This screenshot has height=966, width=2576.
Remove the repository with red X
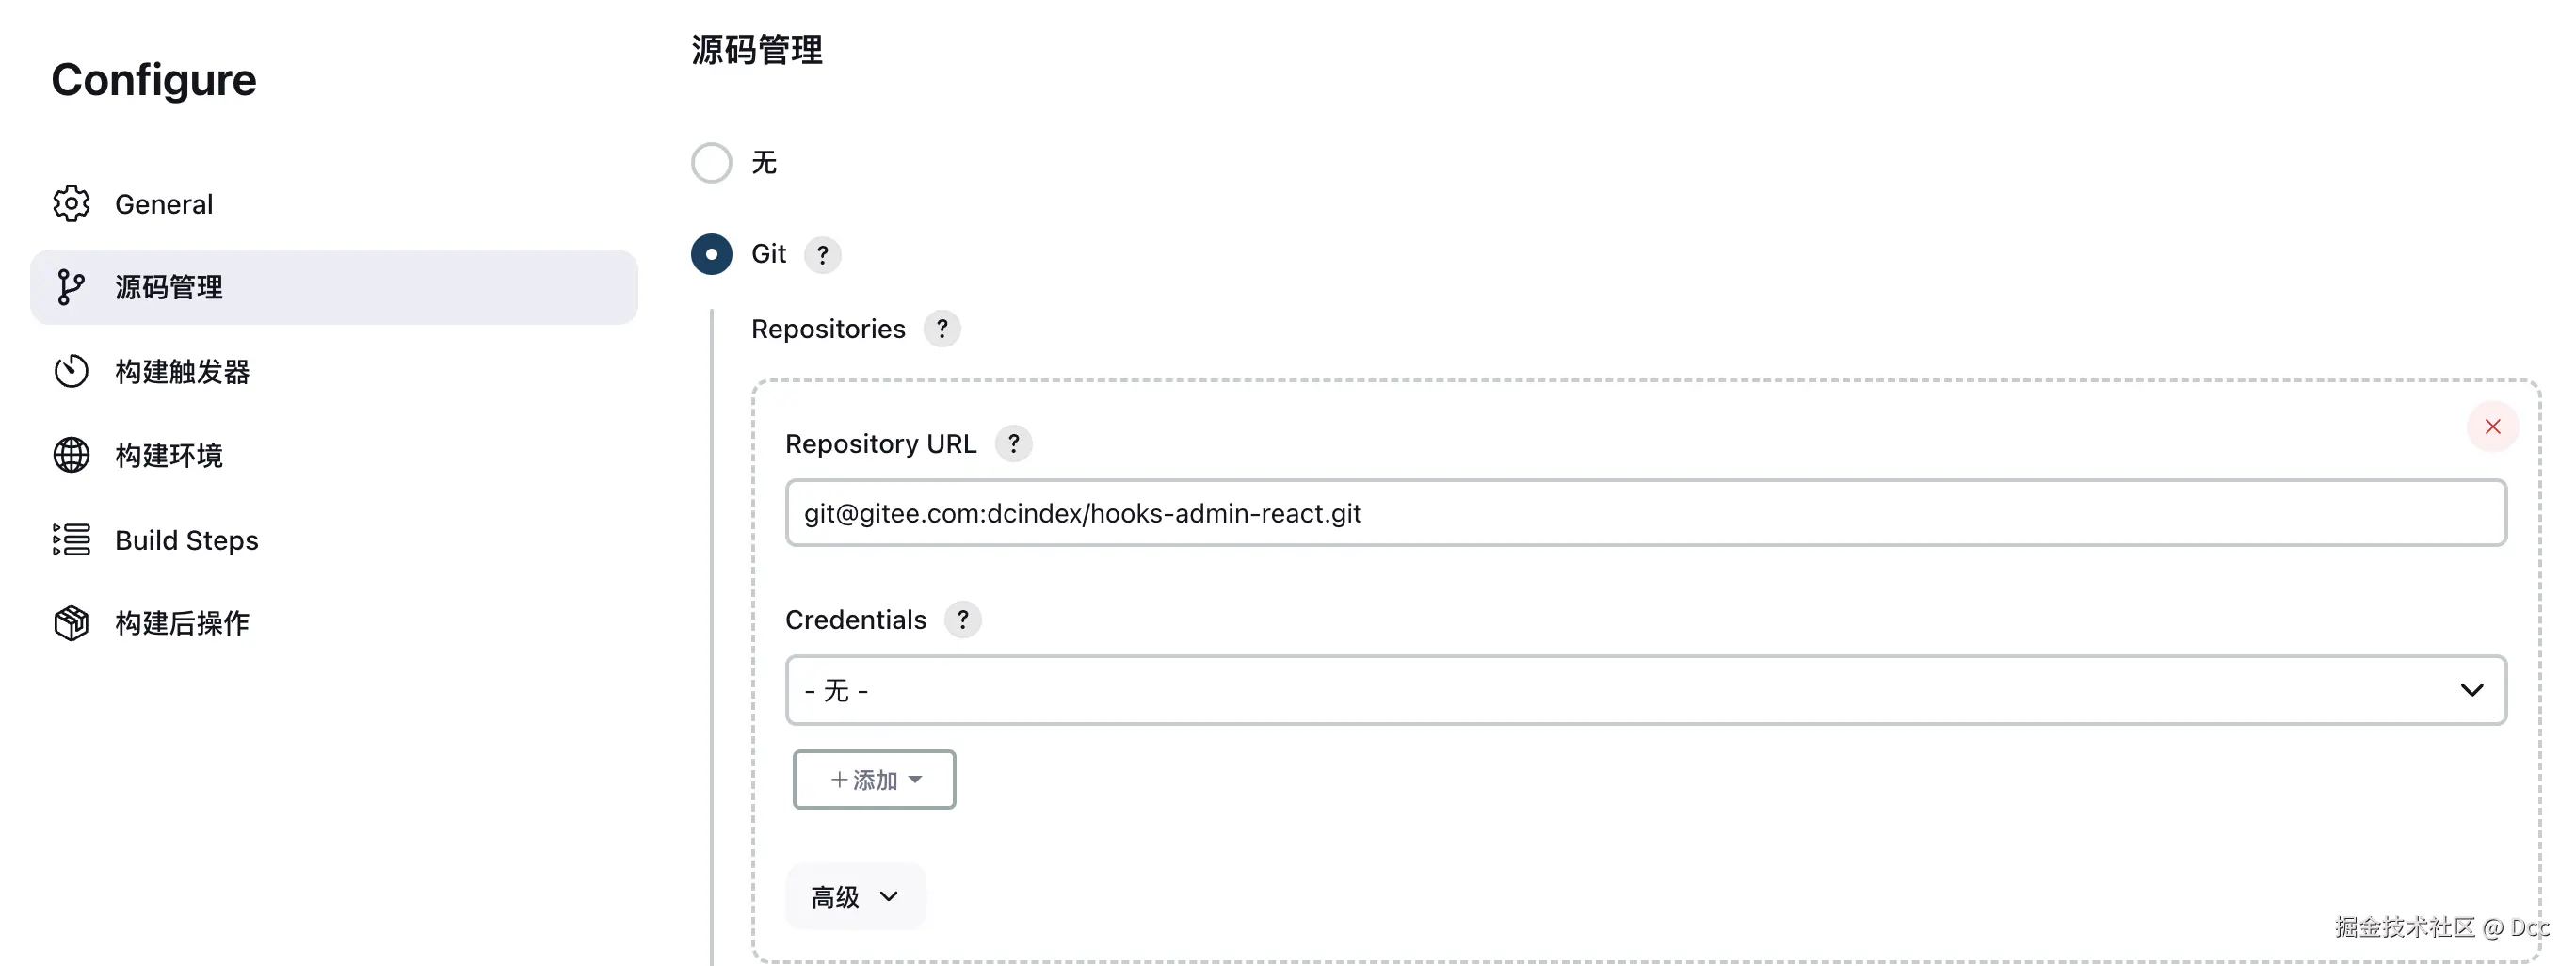[x=2492, y=427]
